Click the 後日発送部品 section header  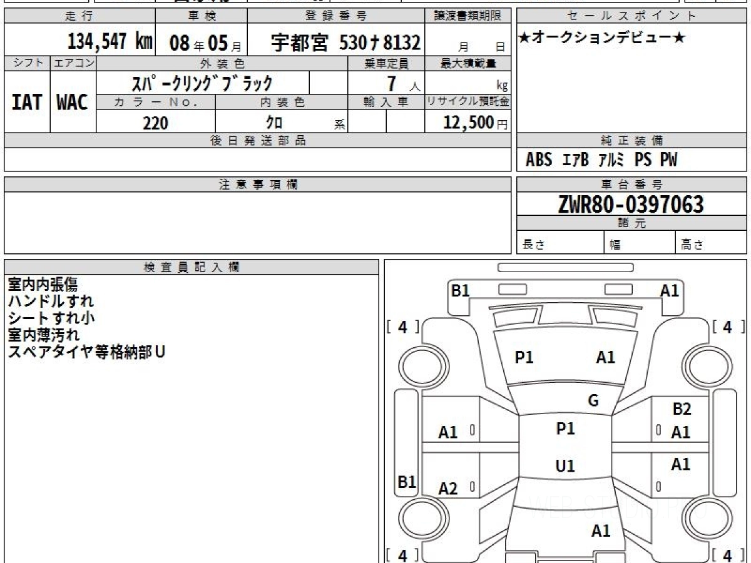[258, 141]
